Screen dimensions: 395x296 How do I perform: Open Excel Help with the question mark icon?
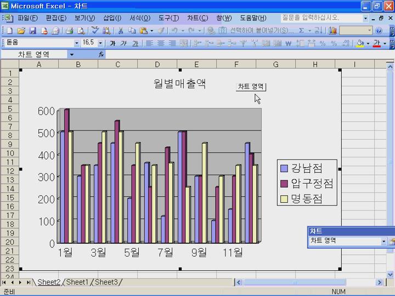click(379, 31)
